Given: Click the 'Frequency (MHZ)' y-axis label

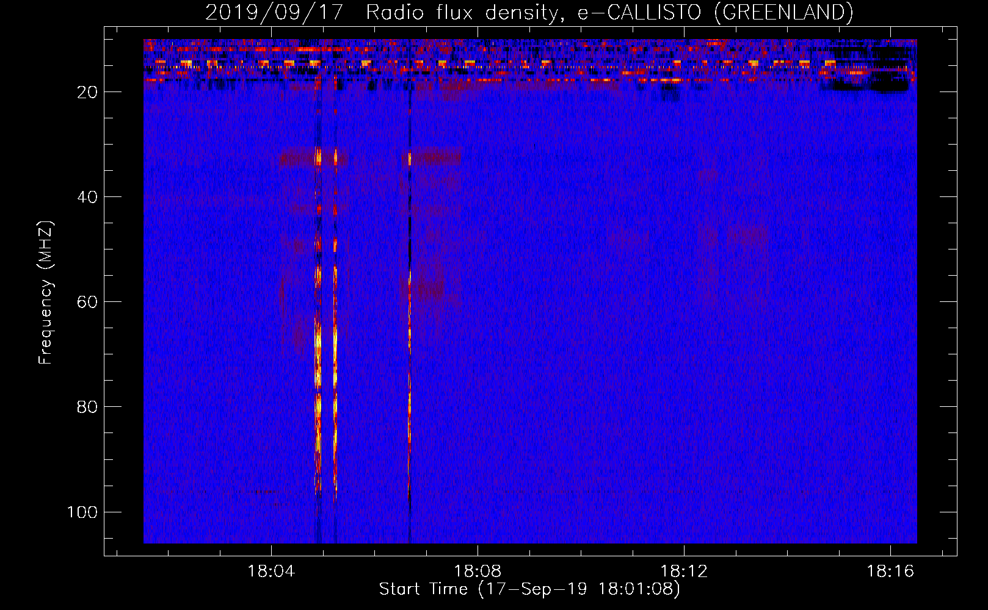Looking at the screenshot, I should click(46, 293).
